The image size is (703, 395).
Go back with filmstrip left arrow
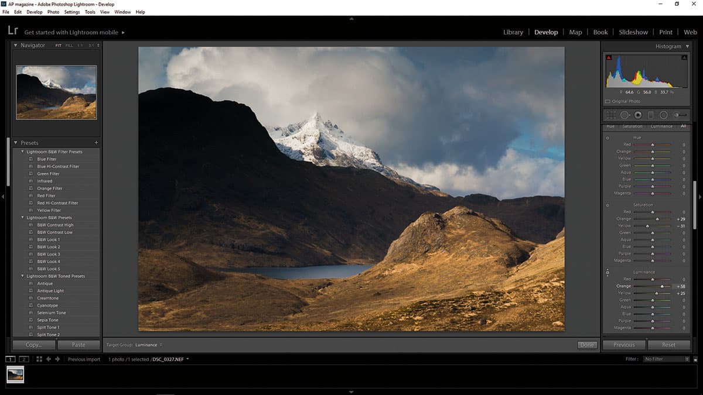(x=49, y=359)
